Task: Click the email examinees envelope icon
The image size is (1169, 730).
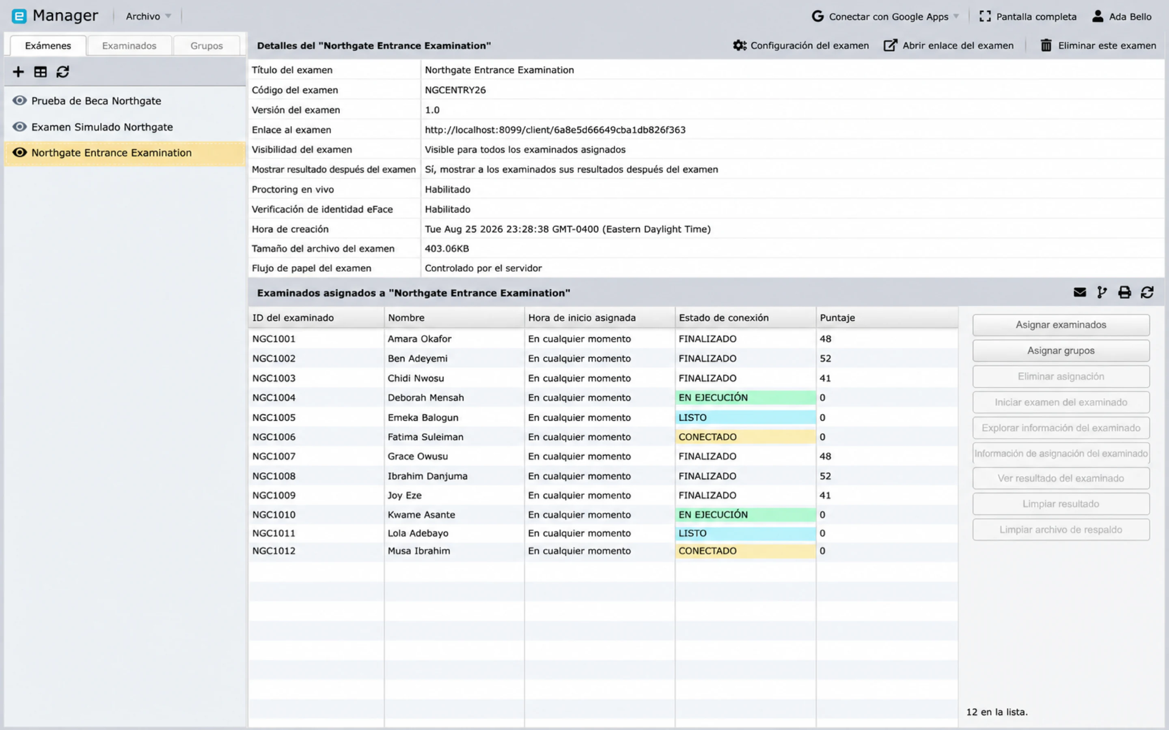Action: pos(1080,292)
